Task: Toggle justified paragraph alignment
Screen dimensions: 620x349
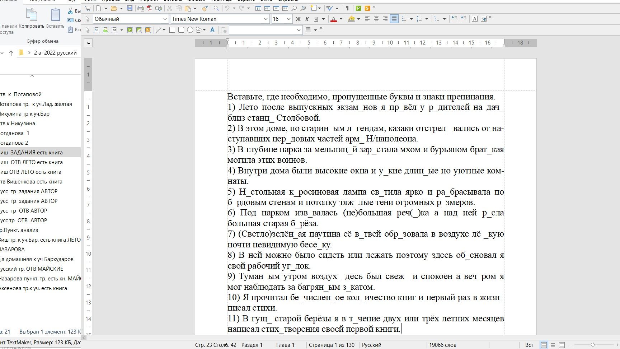Action: click(394, 19)
